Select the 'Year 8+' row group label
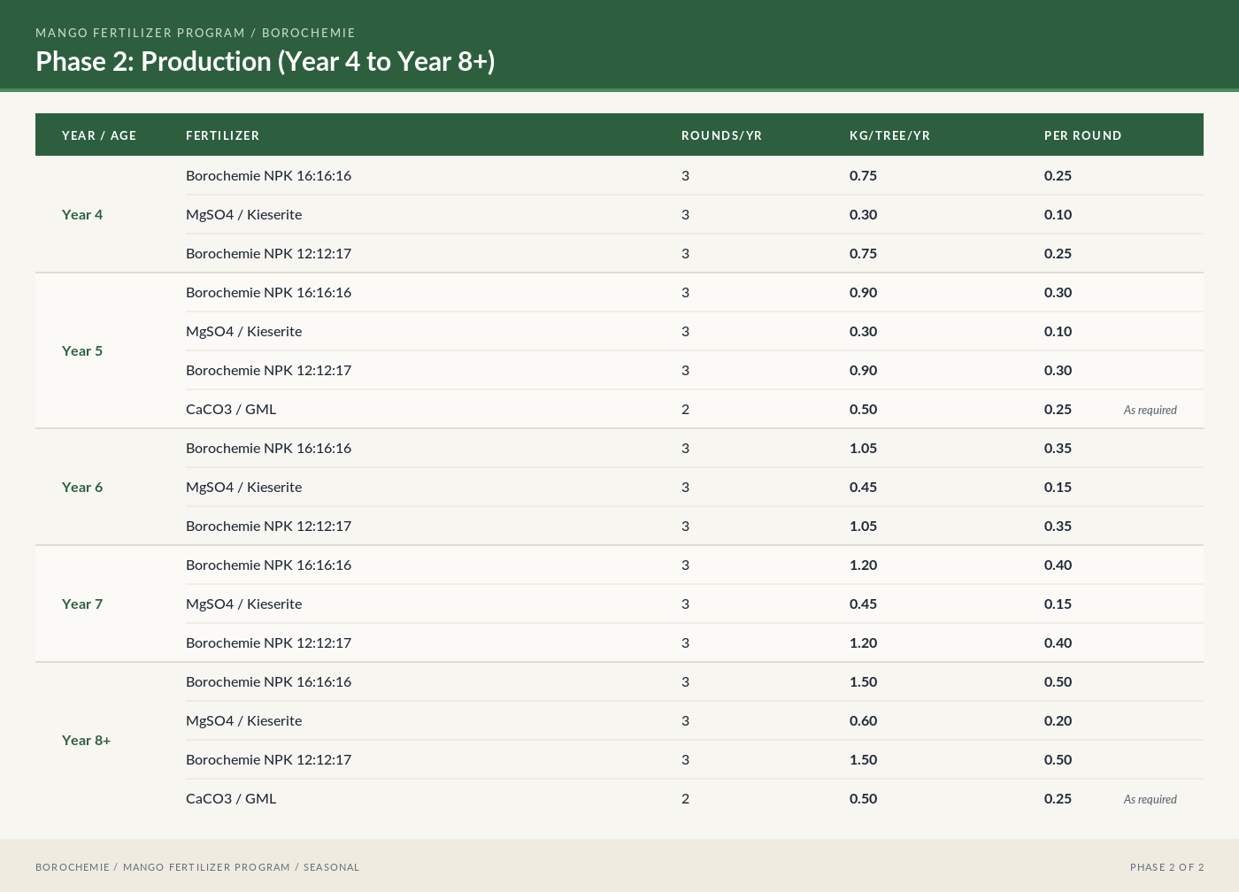This screenshot has width=1239, height=892. (x=87, y=740)
